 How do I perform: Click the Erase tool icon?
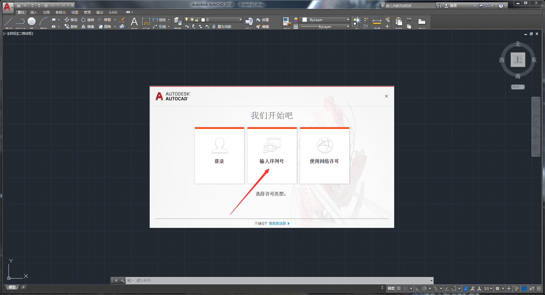pos(122,20)
